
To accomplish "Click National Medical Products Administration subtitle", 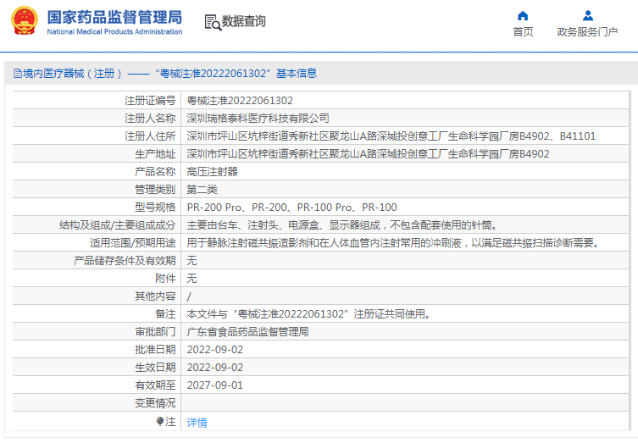I will coord(114,31).
